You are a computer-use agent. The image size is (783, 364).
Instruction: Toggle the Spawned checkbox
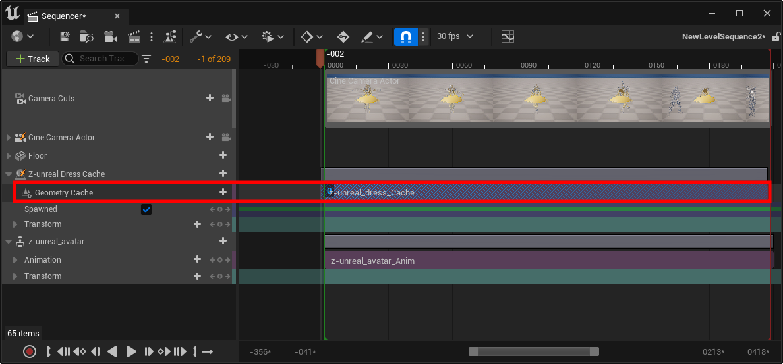(146, 209)
